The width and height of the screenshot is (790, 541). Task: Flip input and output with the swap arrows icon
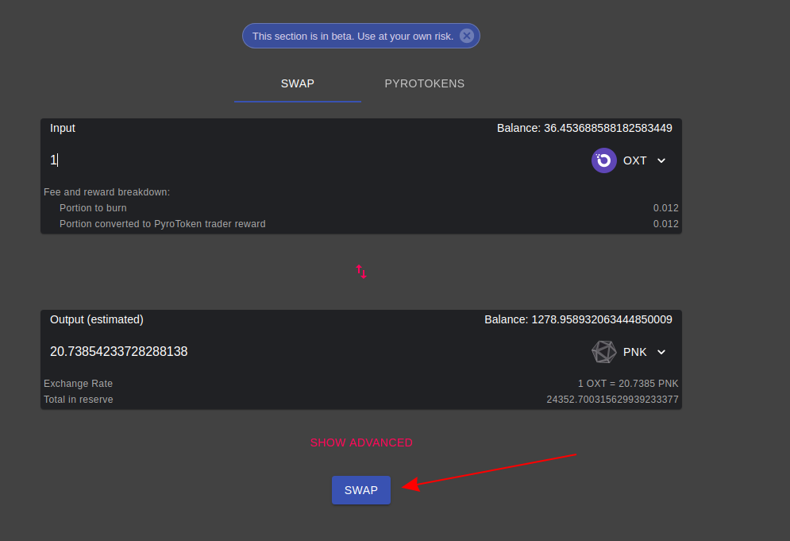[x=361, y=272]
